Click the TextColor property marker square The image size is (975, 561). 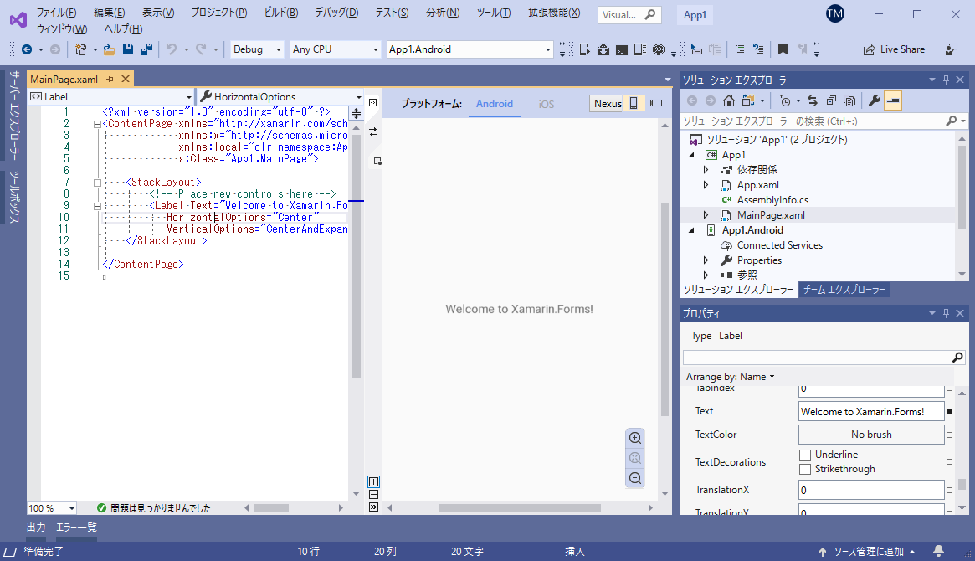950,435
